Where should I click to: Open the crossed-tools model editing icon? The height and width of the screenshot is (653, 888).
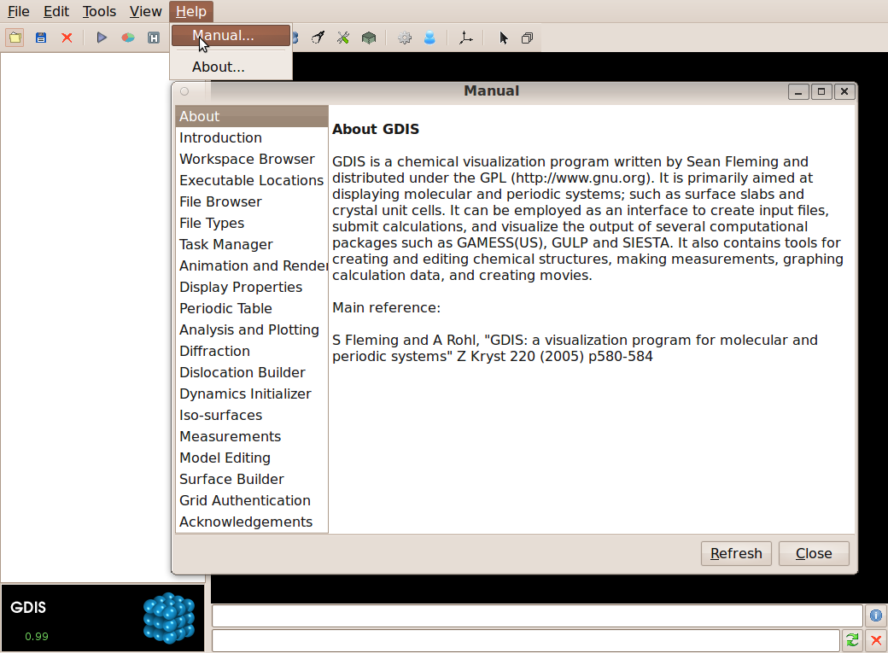tap(343, 37)
